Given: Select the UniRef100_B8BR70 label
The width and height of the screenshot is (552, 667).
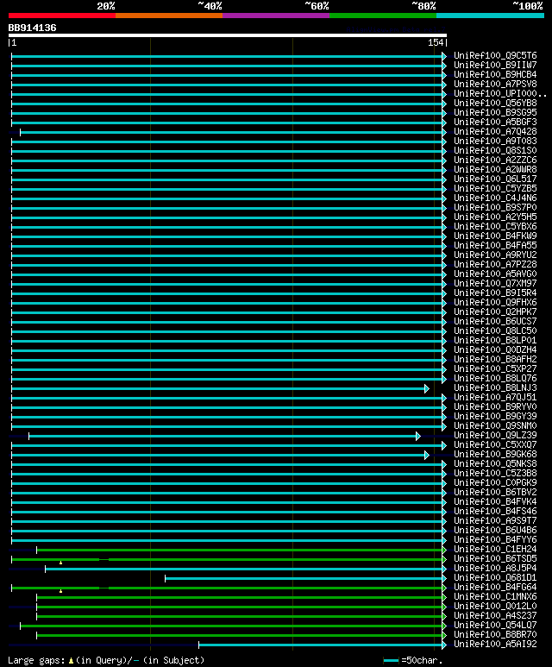Looking at the screenshot, I should (x=495, y=635).
